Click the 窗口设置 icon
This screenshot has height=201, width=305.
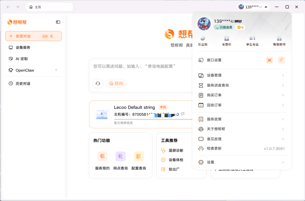tap(201, 60)
